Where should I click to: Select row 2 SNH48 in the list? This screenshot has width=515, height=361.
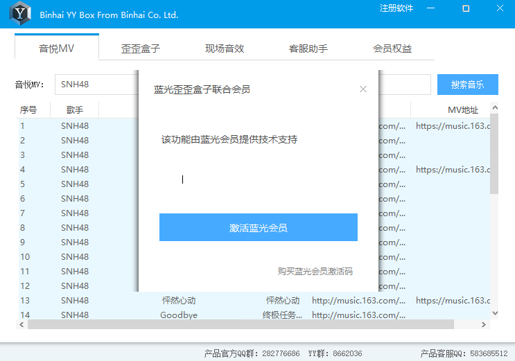click(x=75, y=140)
